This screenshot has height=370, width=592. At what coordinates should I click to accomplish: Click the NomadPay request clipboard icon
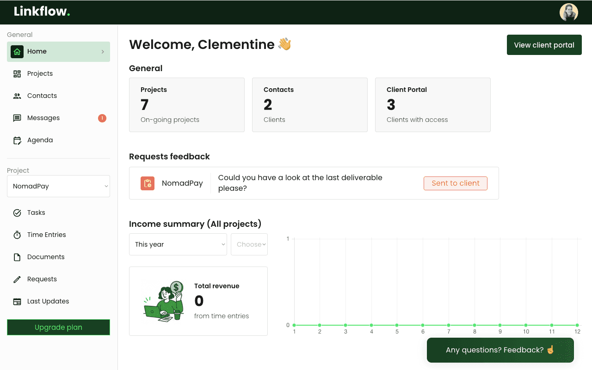(148, 183)
